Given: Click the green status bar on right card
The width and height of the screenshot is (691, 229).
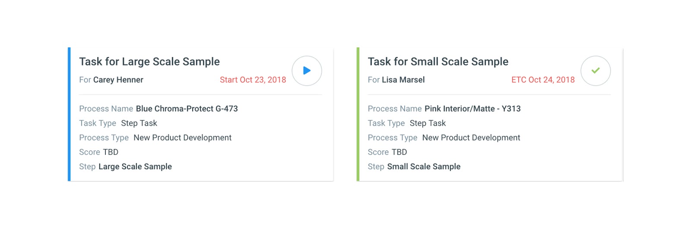Looking at the screenshot, I should click(x=358, y=114).
